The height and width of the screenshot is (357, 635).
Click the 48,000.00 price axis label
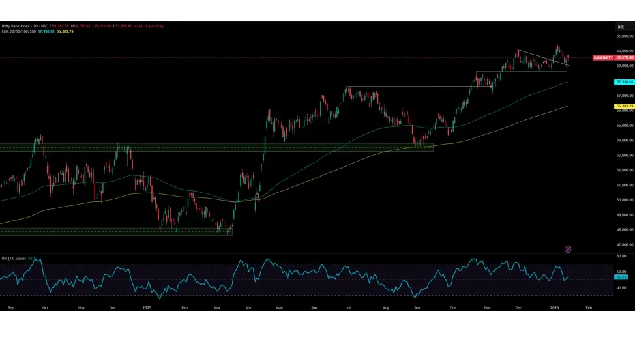tap(625, 230)
